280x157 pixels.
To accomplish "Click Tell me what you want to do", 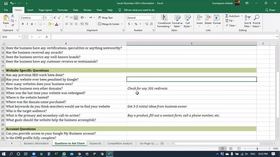I will point(139,10).
